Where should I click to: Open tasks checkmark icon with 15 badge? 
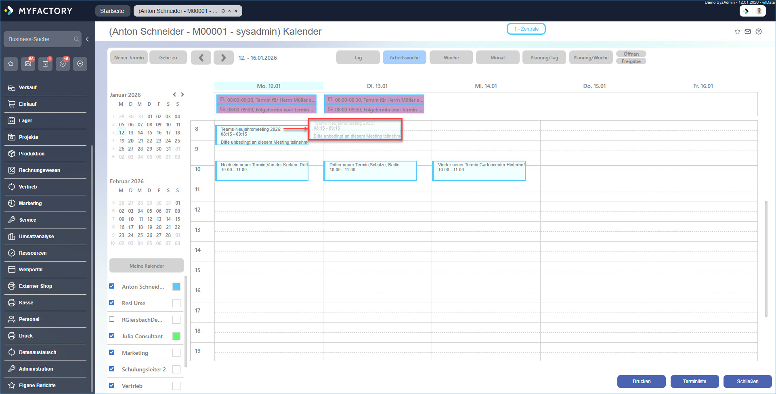click(63, 64)
